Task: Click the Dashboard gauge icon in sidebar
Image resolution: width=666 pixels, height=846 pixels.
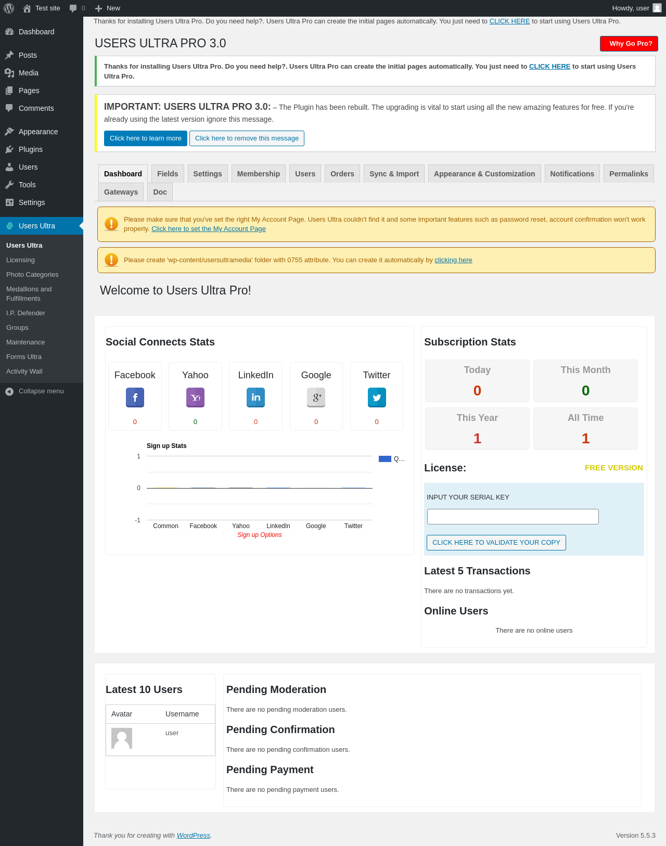Action: click(9, 32)
